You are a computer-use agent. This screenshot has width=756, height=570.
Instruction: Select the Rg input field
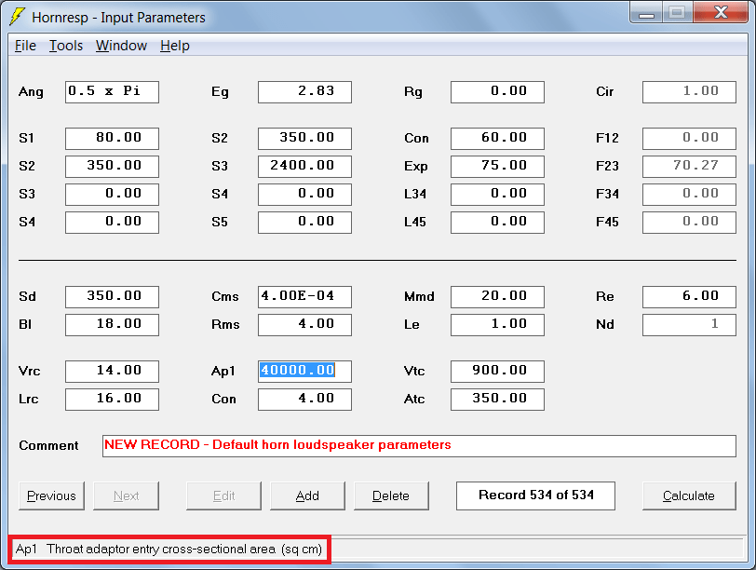click(x=497, y=92)
